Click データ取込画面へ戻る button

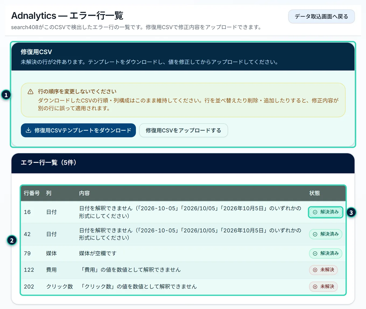(321, 16)
